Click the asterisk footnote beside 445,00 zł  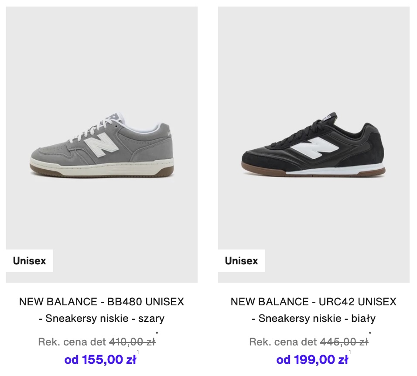click(370, 333)
